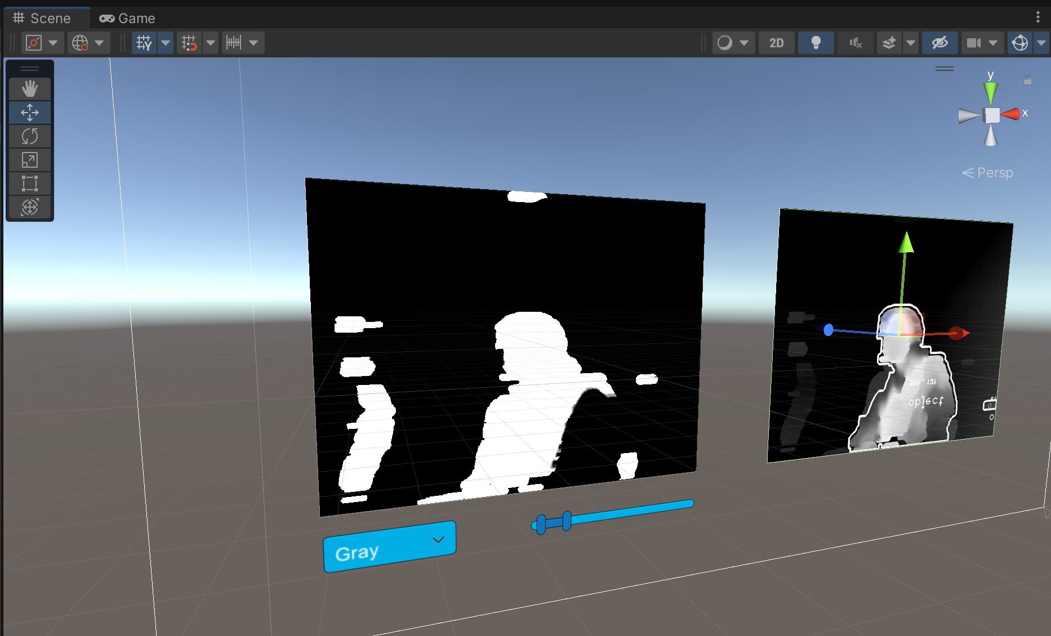The height and width of the screenshot is (636, 1051).
Task: Unmute scene audio
Action: [855, 42]
